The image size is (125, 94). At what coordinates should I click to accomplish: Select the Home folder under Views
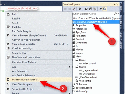(82, 60)
